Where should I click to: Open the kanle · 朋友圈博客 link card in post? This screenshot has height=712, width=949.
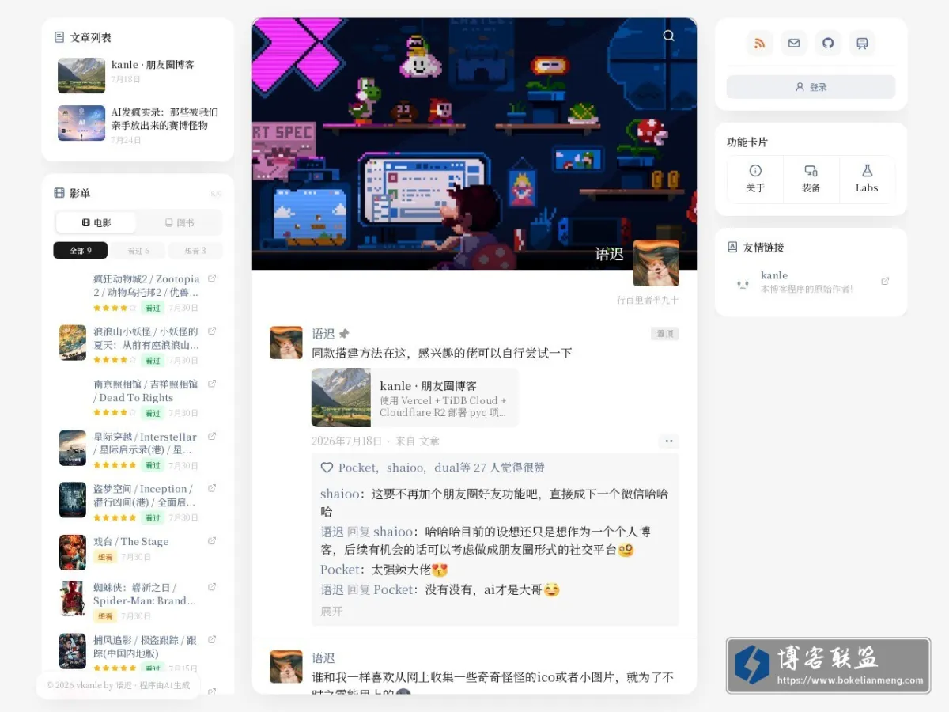(x=414, y=398)
